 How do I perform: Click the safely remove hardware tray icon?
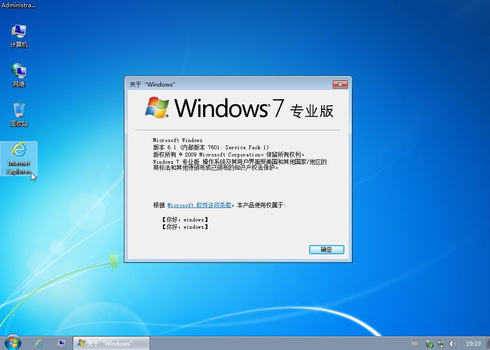click(429, 344)
